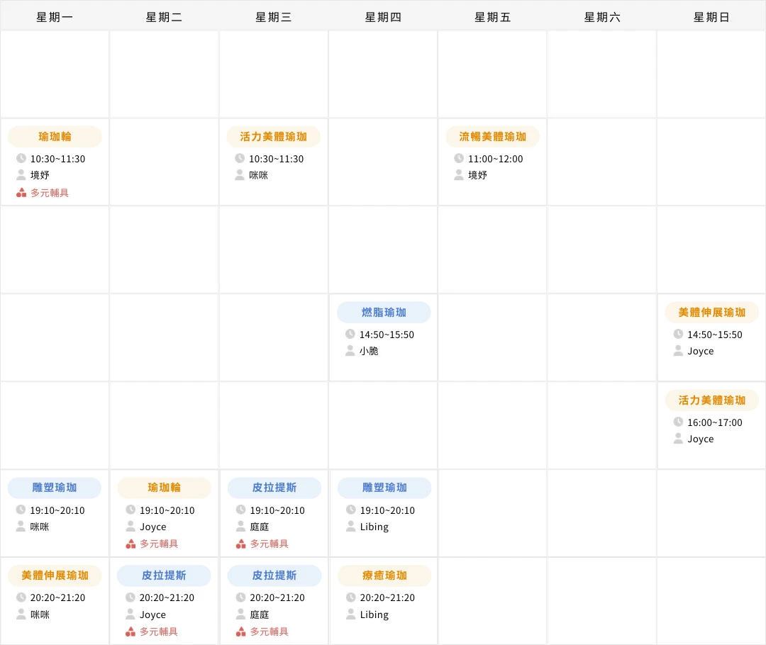Viewport: 766px width, 645px height.
Task: Click the clock icon on Friday's 流暢美體瑜珈
Action: [x=459, y=159]
